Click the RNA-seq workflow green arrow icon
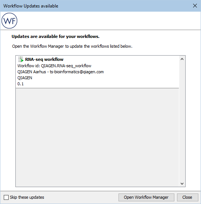Viewport: 201px width, 204px height. coord(21,59)
